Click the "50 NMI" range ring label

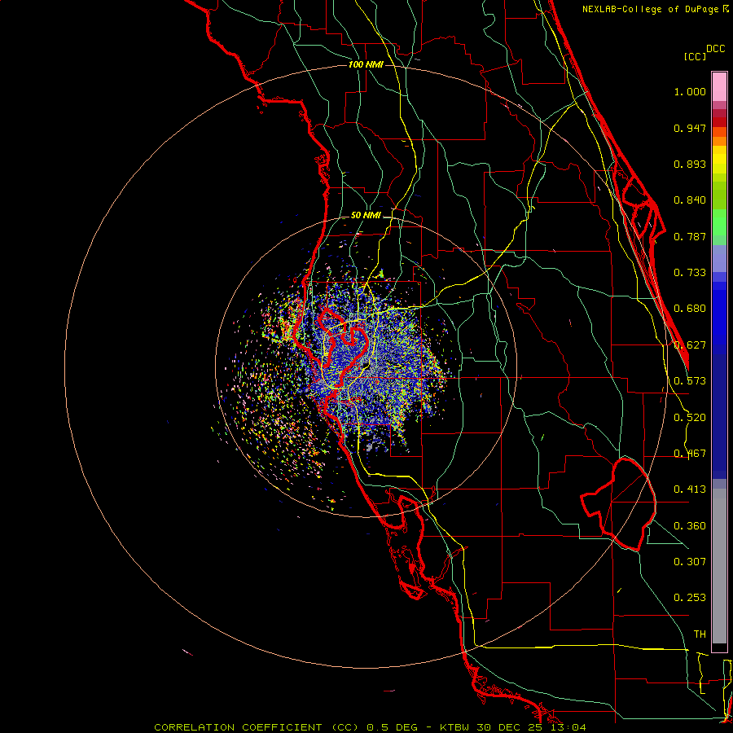coord(366,216)
